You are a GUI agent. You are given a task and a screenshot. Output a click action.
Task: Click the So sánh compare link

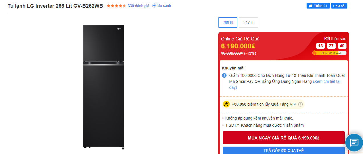pyautogui.click(x=164, y=6)
